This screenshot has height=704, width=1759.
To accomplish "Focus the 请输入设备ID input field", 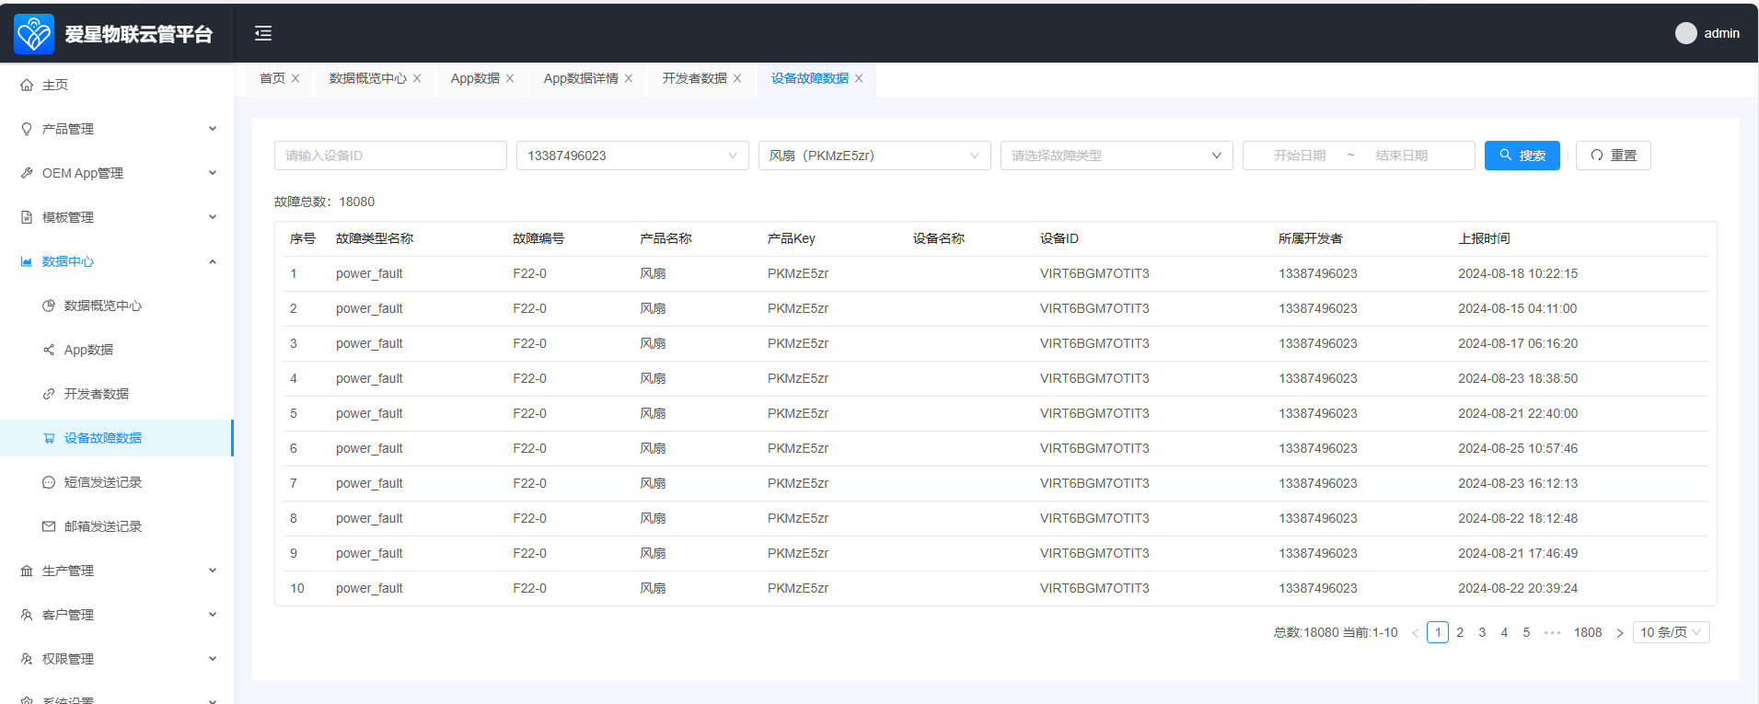I will click(390, 156).
